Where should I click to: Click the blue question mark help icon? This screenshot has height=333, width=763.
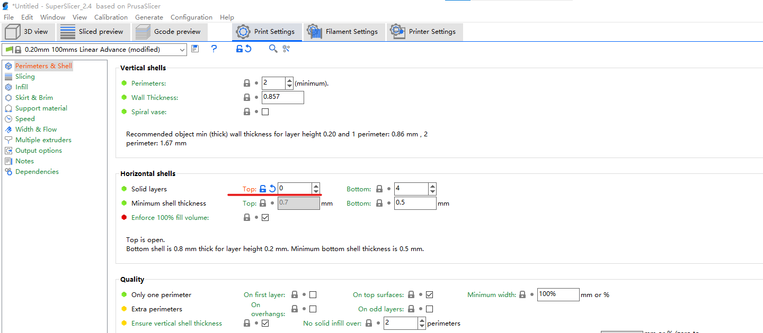click(x=214, y=49)
